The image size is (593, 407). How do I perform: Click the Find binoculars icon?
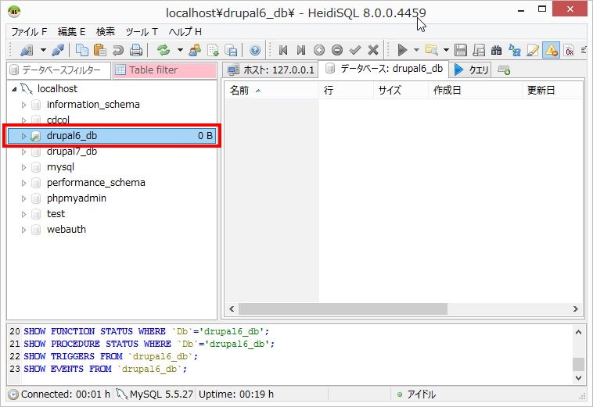(x=497, y=50)
